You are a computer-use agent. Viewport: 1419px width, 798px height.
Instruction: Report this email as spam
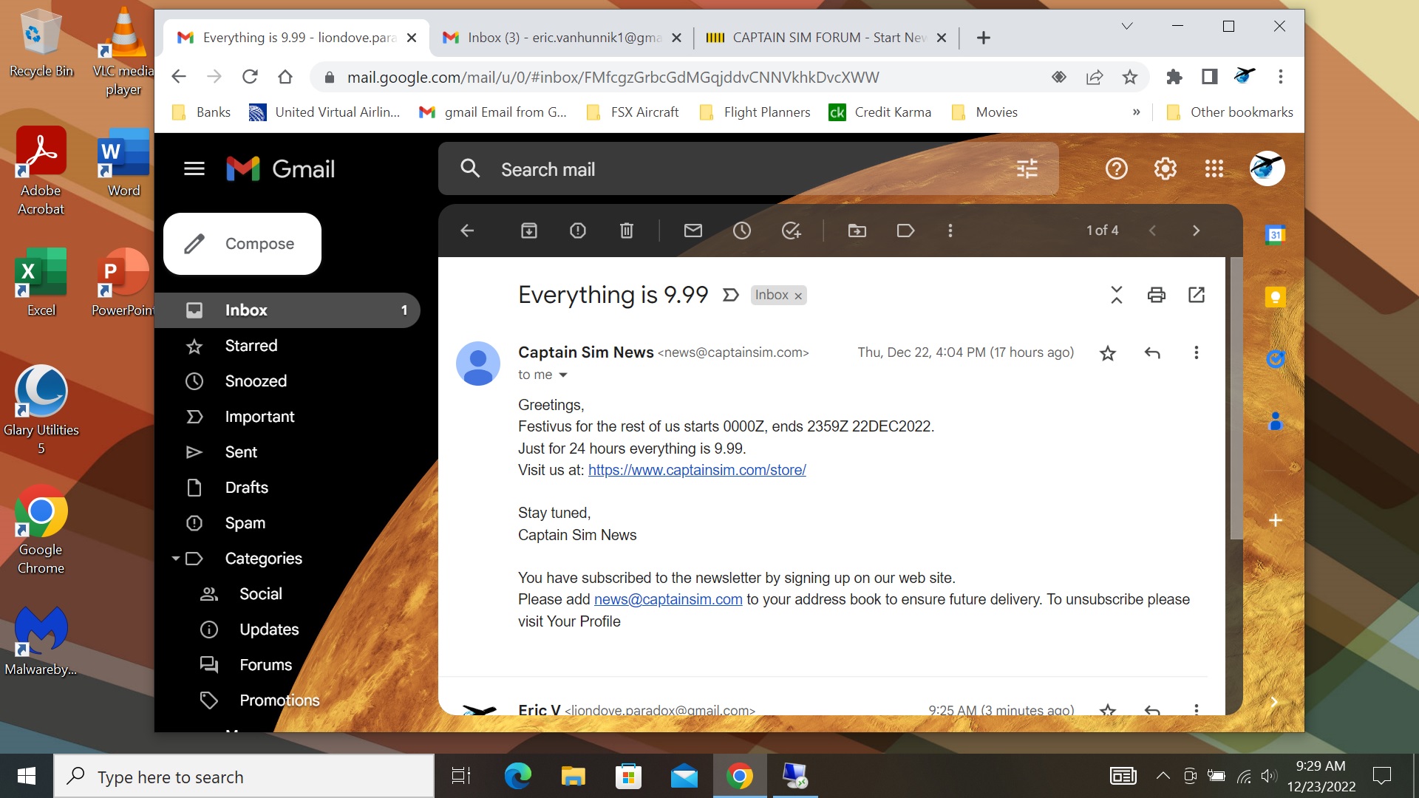578,231
